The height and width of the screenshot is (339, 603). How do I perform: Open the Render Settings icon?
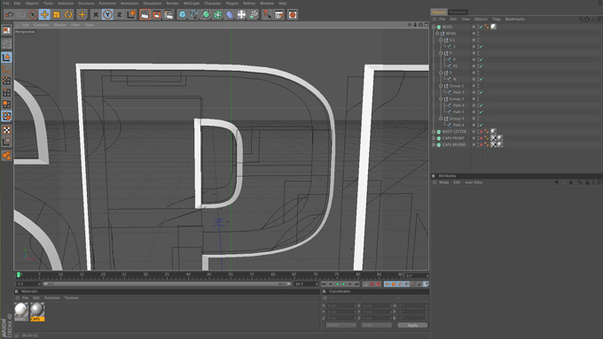click(168, 14)
